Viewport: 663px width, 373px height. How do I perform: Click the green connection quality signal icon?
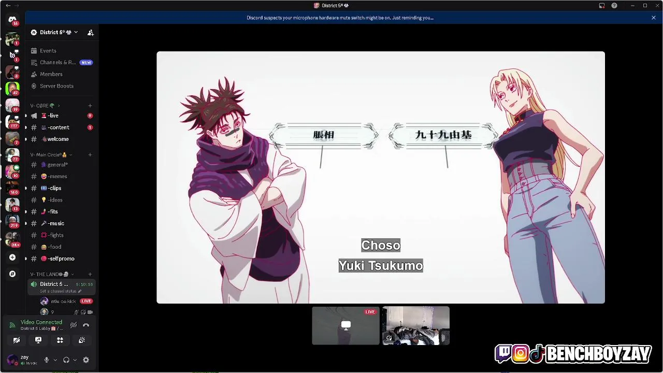[x=12, y=325]
